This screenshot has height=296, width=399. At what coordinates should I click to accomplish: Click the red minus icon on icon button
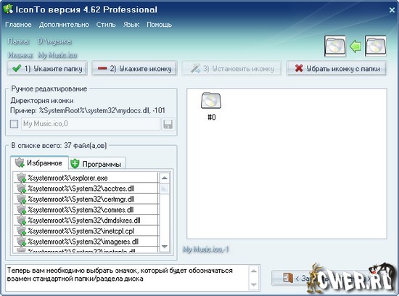click(102, 68)
